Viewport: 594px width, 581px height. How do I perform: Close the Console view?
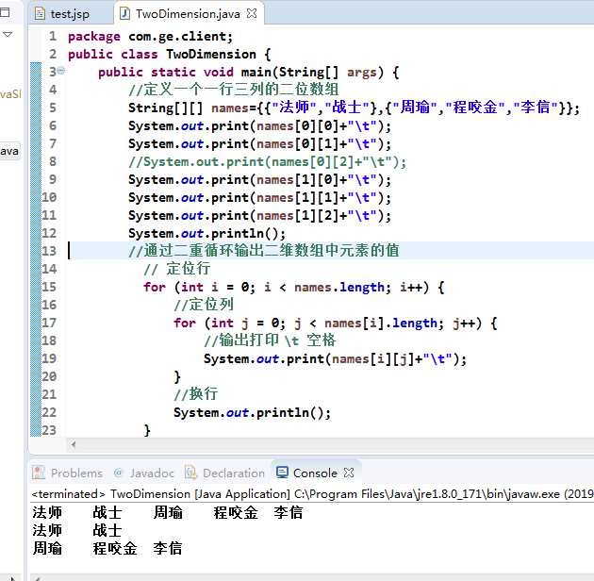point(349,473)
